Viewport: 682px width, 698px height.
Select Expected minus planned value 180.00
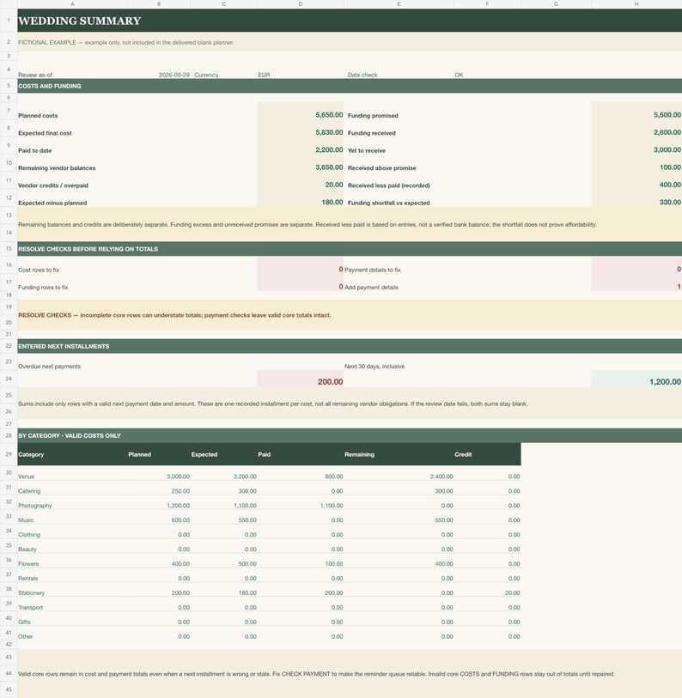(332, 202)
